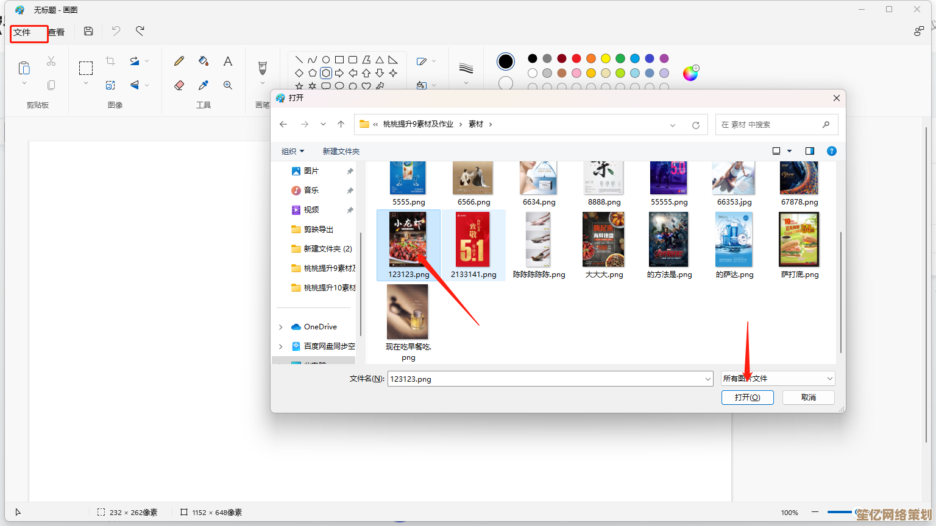The image size is (936, 526).
Task: Navigate up one folder level
Action: [341, 124]
